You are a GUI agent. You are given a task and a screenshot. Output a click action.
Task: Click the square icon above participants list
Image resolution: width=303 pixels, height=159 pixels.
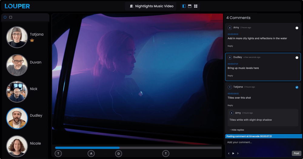click(11, 17)
